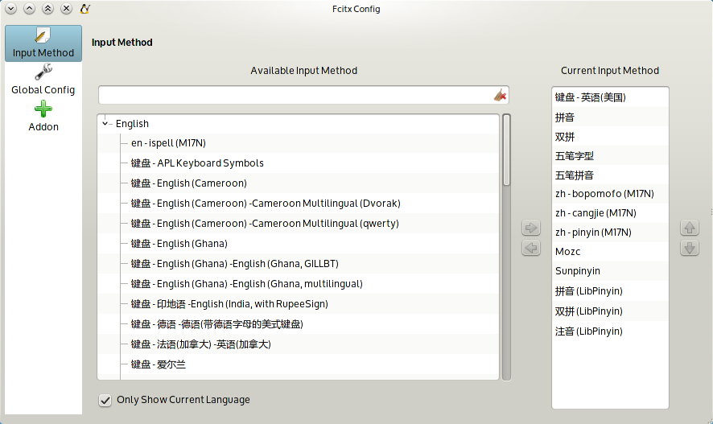Viewport: 713px width, 424px height.
Task: Move current input method up
Action: coord(690,227)
